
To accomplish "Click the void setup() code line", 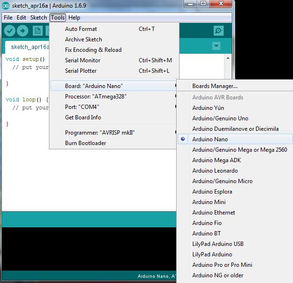I will [25, 59].
